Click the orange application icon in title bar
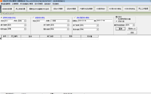Screen dimensions: 151x94 point(1,1)
